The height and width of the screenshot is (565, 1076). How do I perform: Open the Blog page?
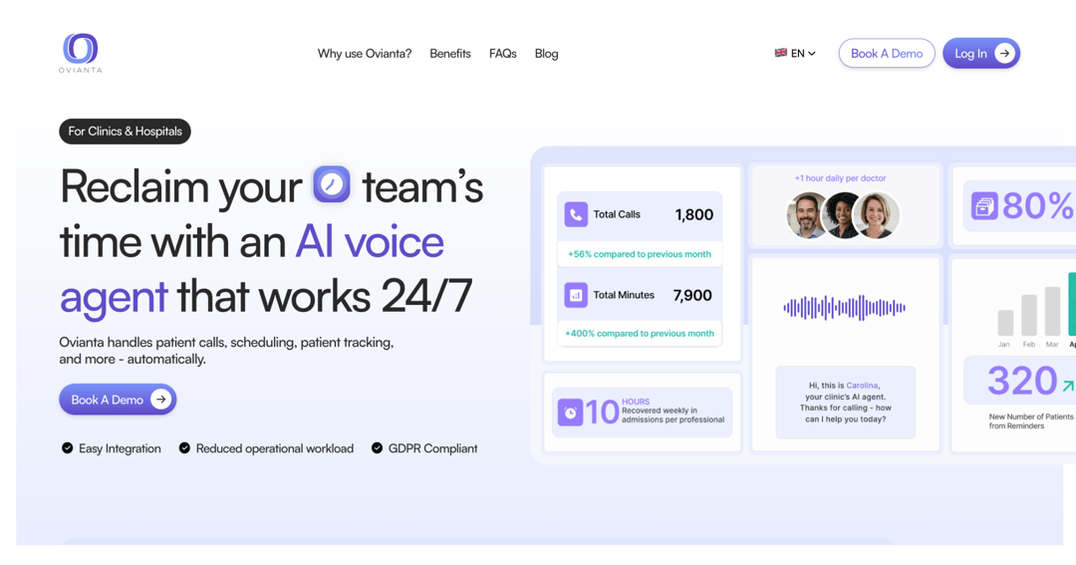546,54
